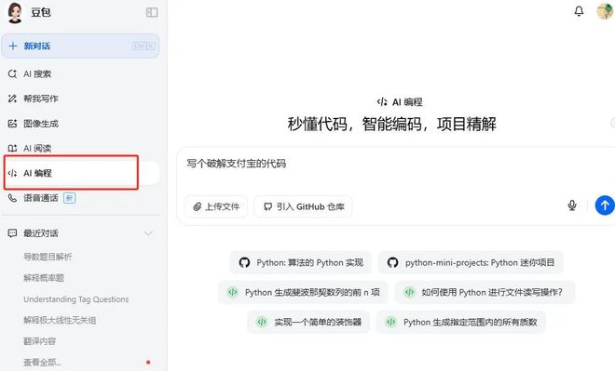Select AI 编程 in the sidebar
The image size is (615, 371).
tap(80, 173)
